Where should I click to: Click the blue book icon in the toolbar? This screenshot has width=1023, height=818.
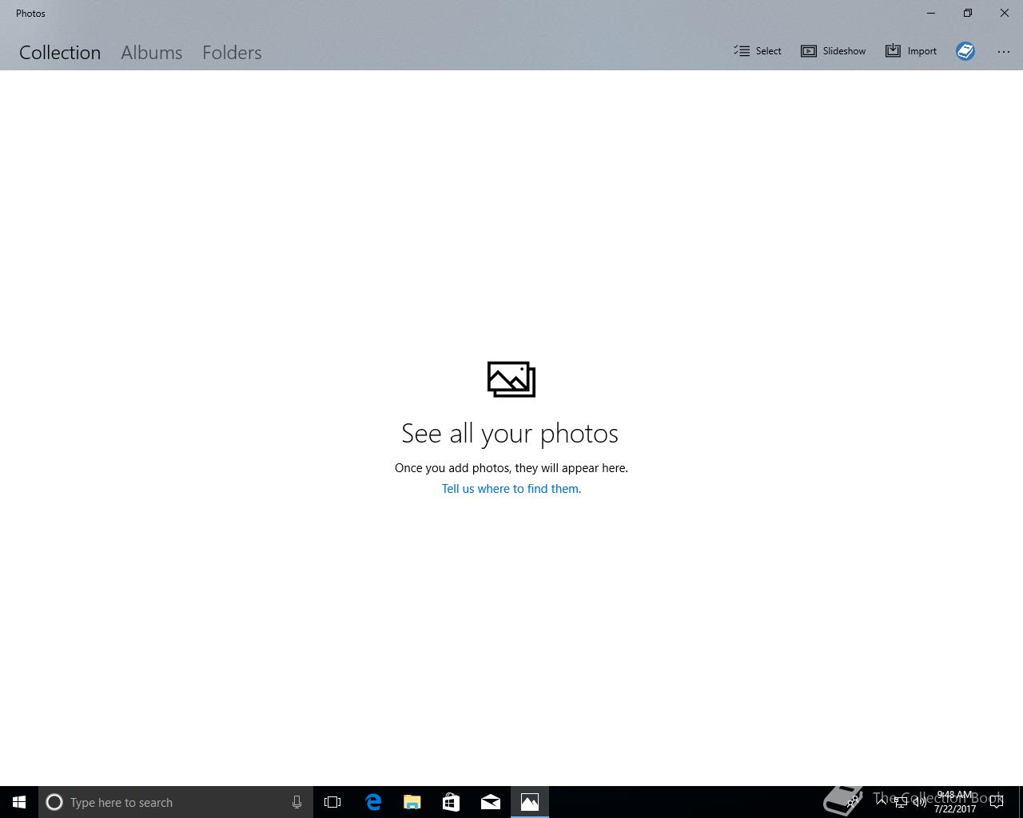pos(965,51)
